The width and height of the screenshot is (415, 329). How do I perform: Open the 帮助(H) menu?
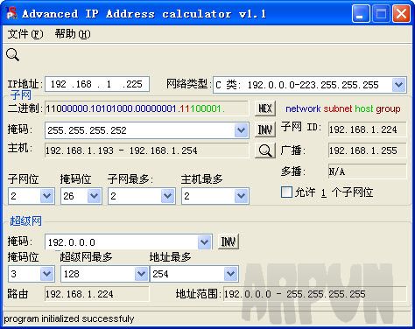coord(73,34)
